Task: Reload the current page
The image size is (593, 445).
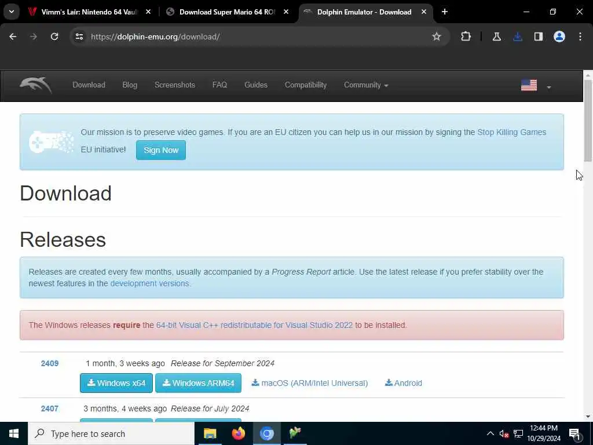Action: [x=54, y=37]
